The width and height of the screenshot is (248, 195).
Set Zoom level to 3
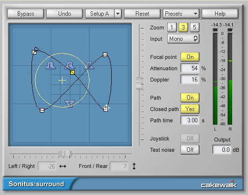183,28
